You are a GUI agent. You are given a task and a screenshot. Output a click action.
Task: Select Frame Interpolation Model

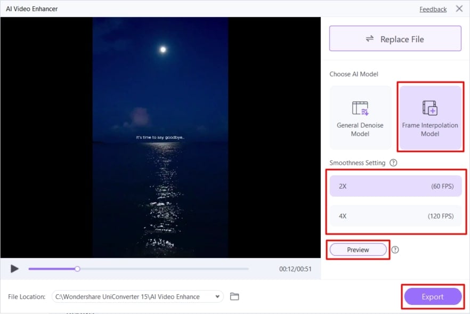[430, 118]
